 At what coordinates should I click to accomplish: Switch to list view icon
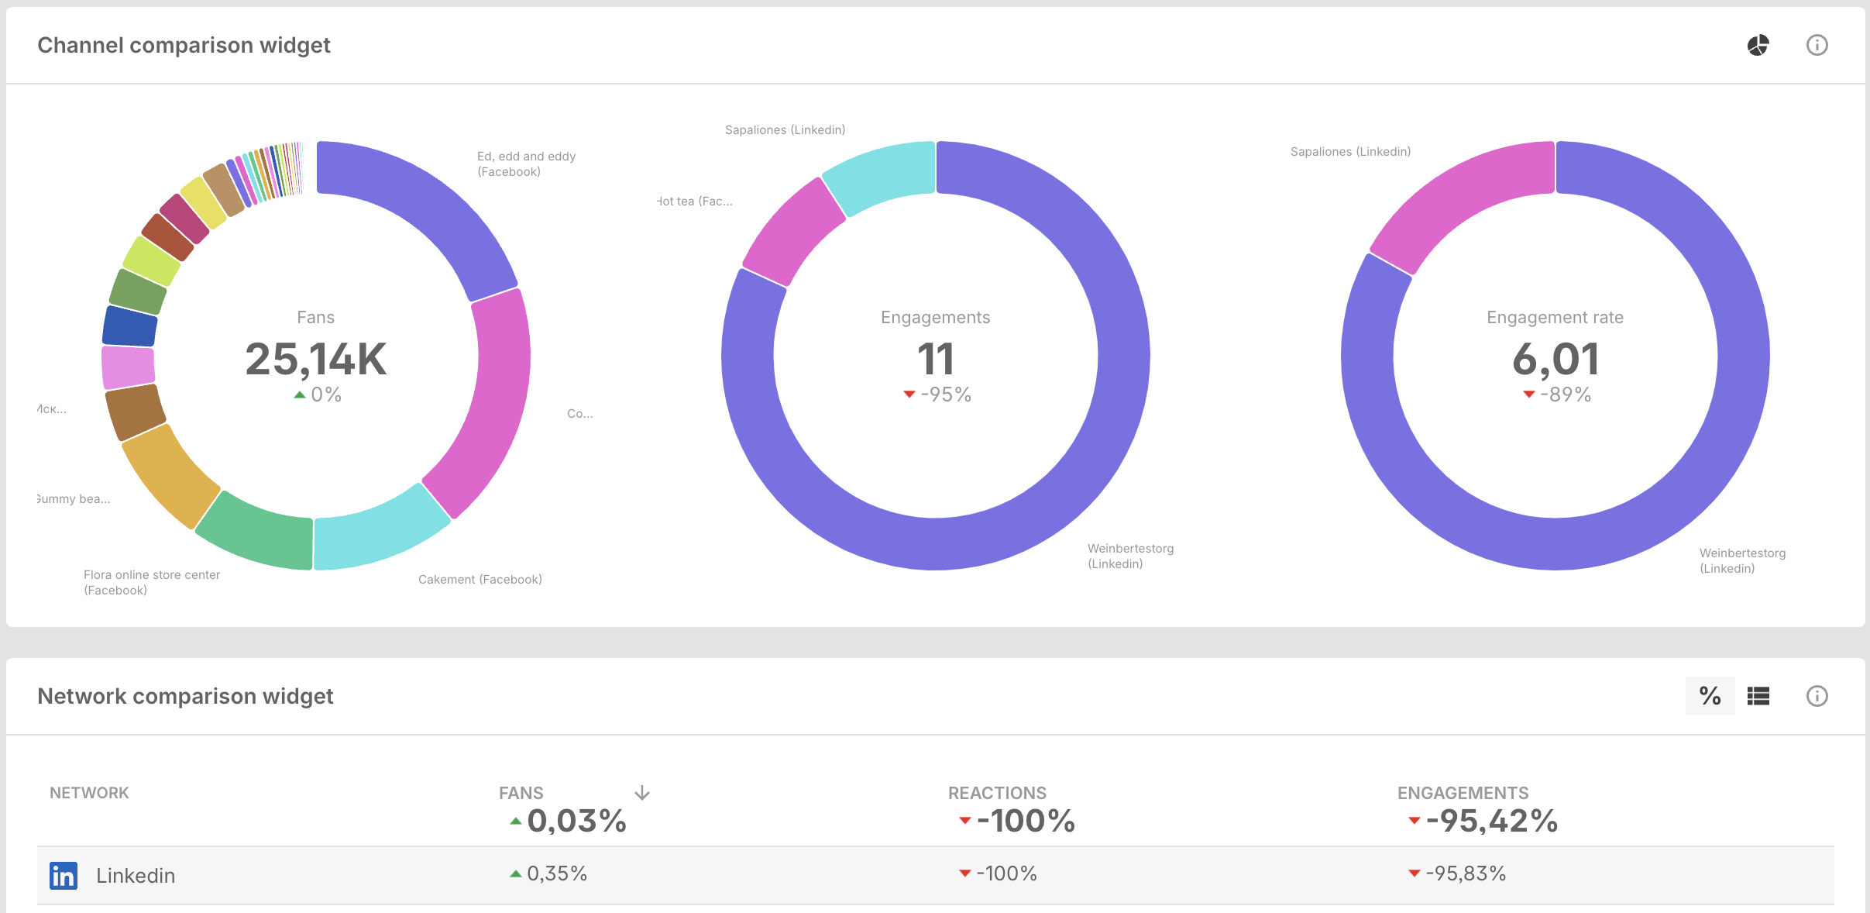point(1758,696)
